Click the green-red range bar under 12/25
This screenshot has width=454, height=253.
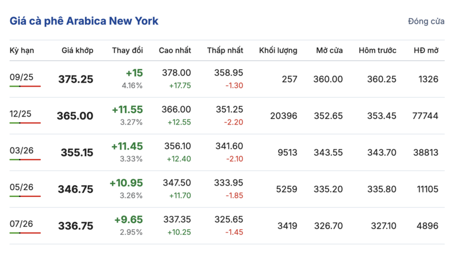(25, 123)
